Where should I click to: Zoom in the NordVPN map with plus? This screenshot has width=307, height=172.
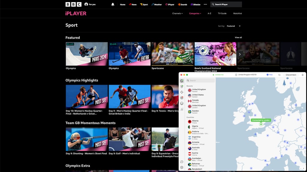[x=303, y=168]
